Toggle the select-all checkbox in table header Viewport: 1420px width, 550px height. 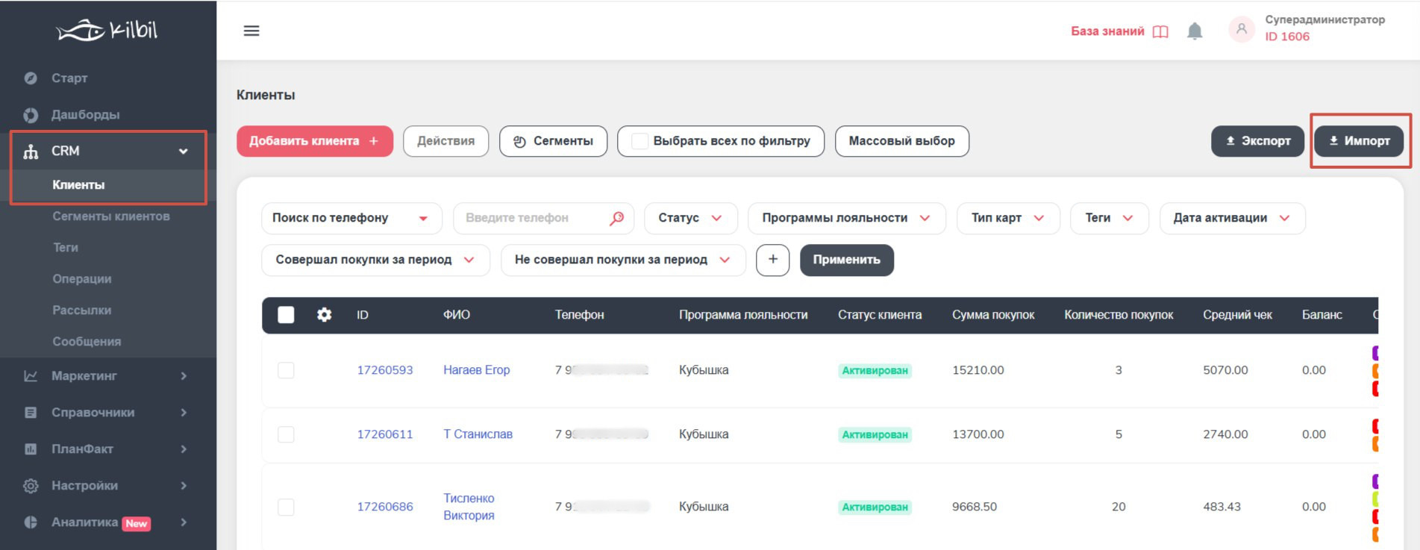coord(286,315)
